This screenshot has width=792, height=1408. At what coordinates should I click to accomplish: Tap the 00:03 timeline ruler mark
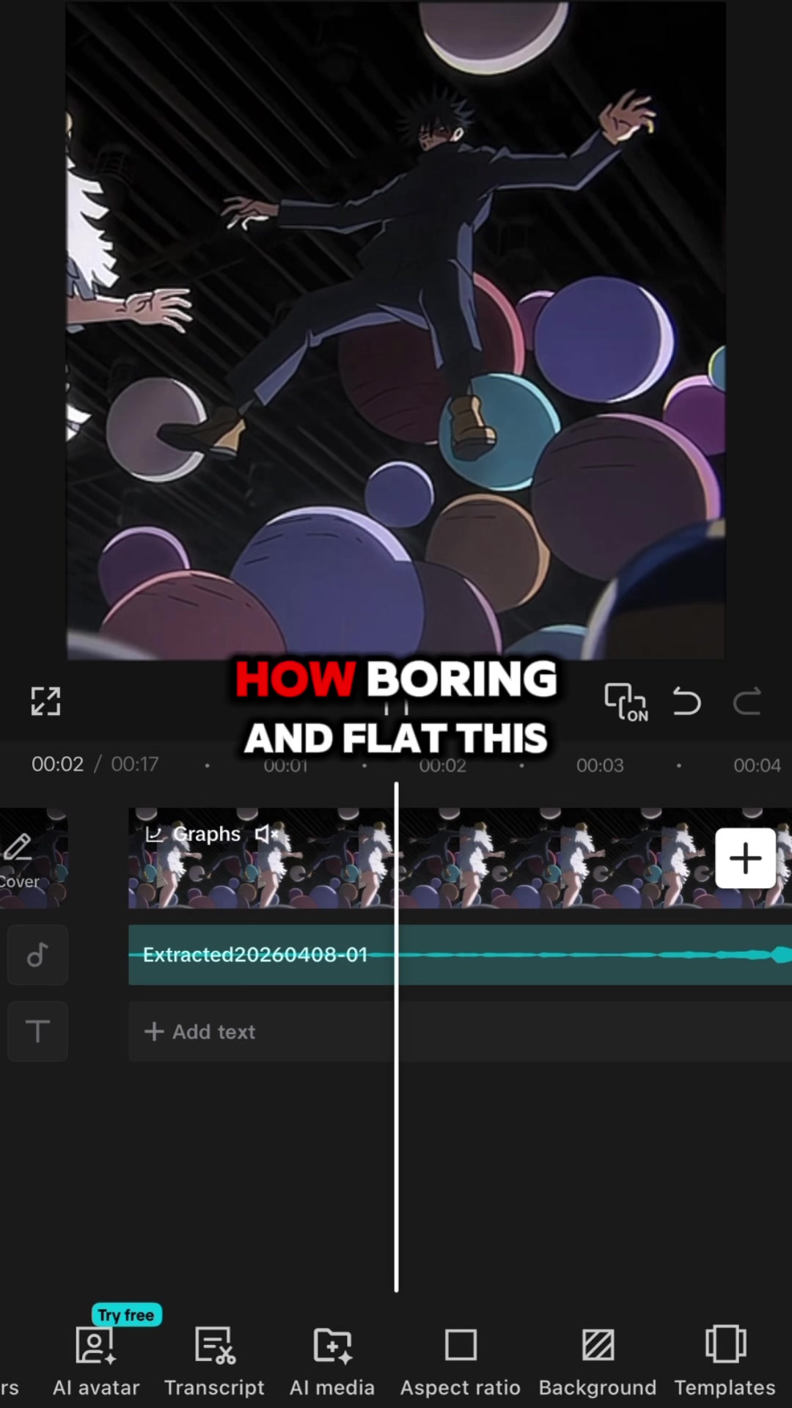point(600,765)
